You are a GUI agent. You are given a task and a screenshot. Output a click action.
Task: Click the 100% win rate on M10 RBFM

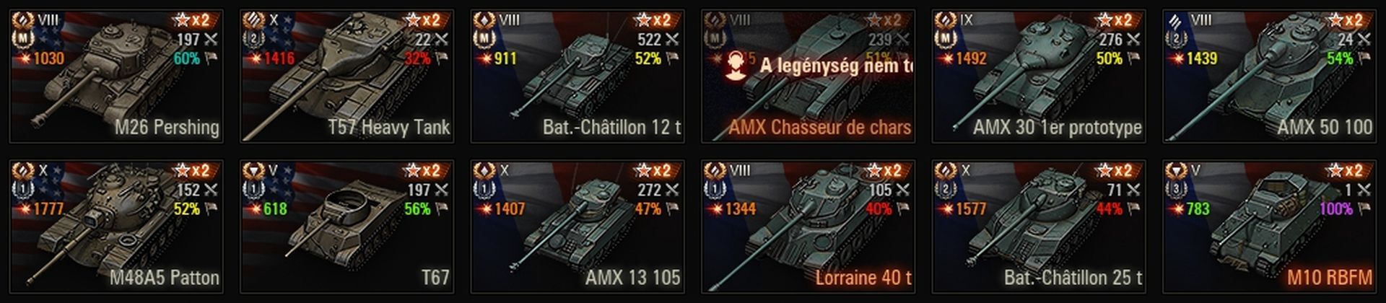(1335, 209)
